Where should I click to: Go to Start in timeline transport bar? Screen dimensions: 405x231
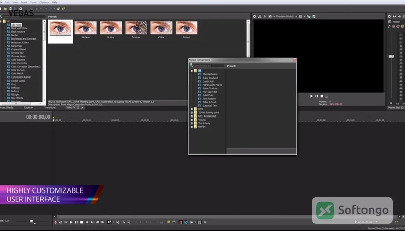[87, 222]
